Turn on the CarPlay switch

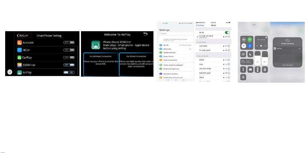pos(69,58)
